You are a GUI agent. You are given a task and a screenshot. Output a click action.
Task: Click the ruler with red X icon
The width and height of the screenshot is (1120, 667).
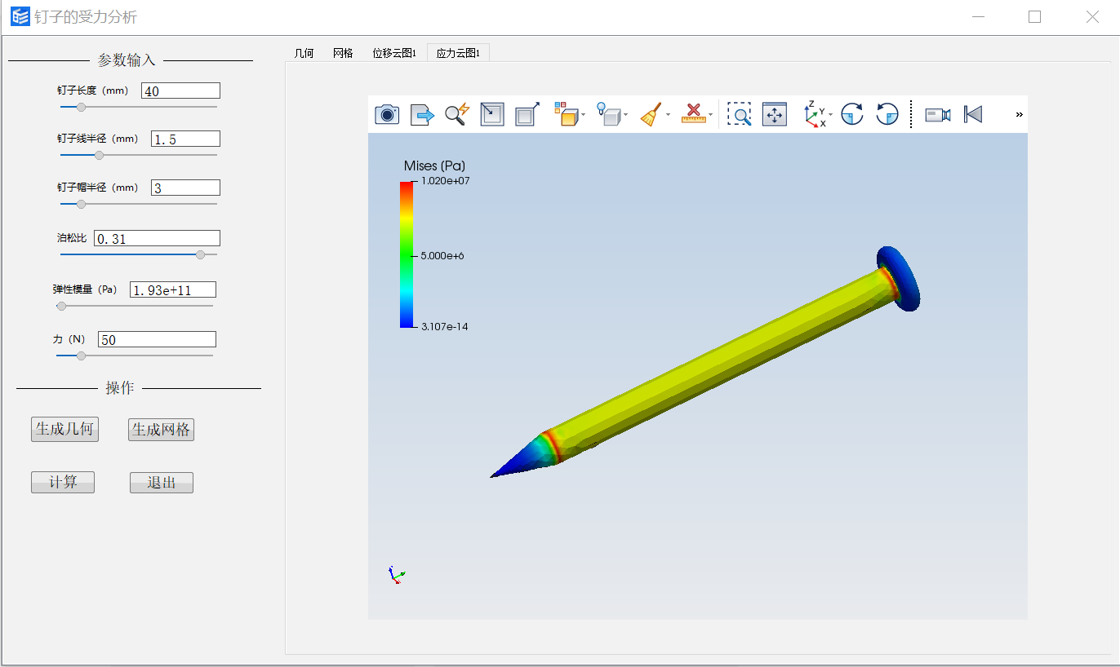(x=693, y=115)
